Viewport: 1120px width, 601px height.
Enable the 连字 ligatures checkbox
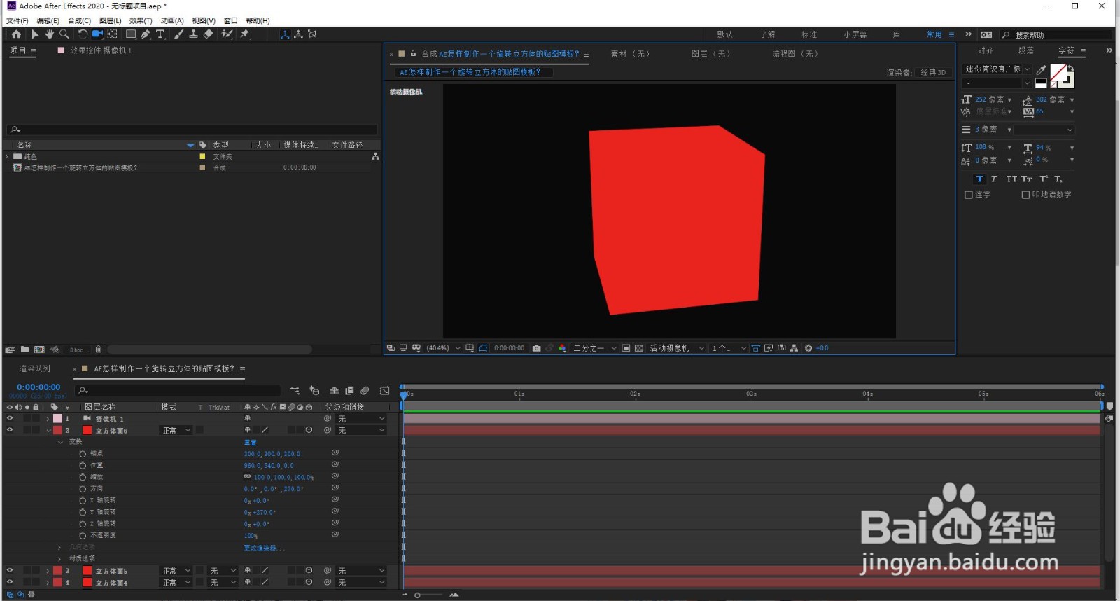pos(969,195)
